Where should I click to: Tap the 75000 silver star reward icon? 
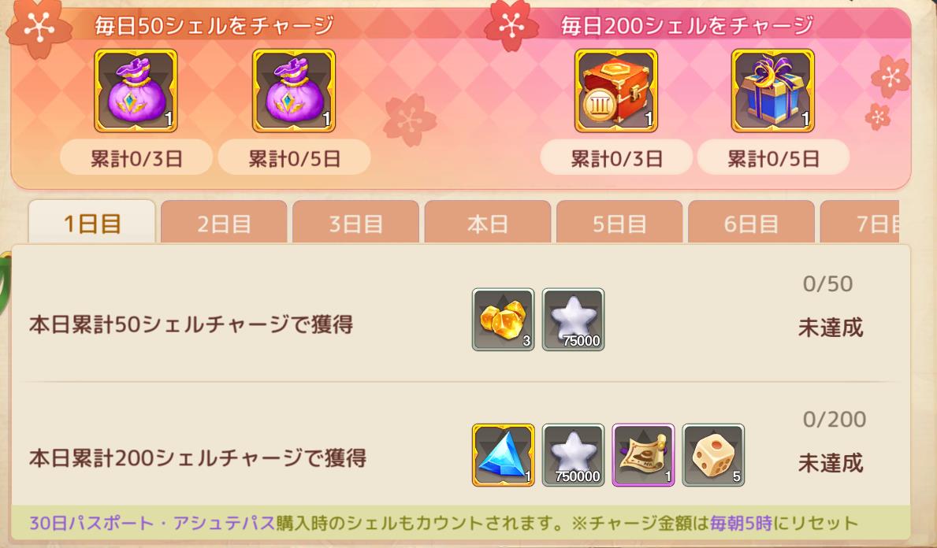573,320
